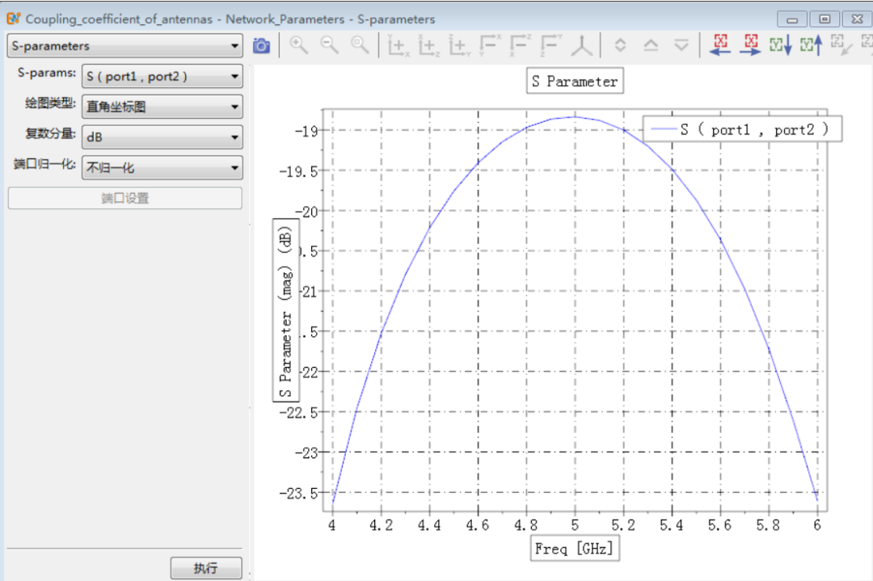Click the 端口归一化: field label
873x581 pixels.
point(44,164)
